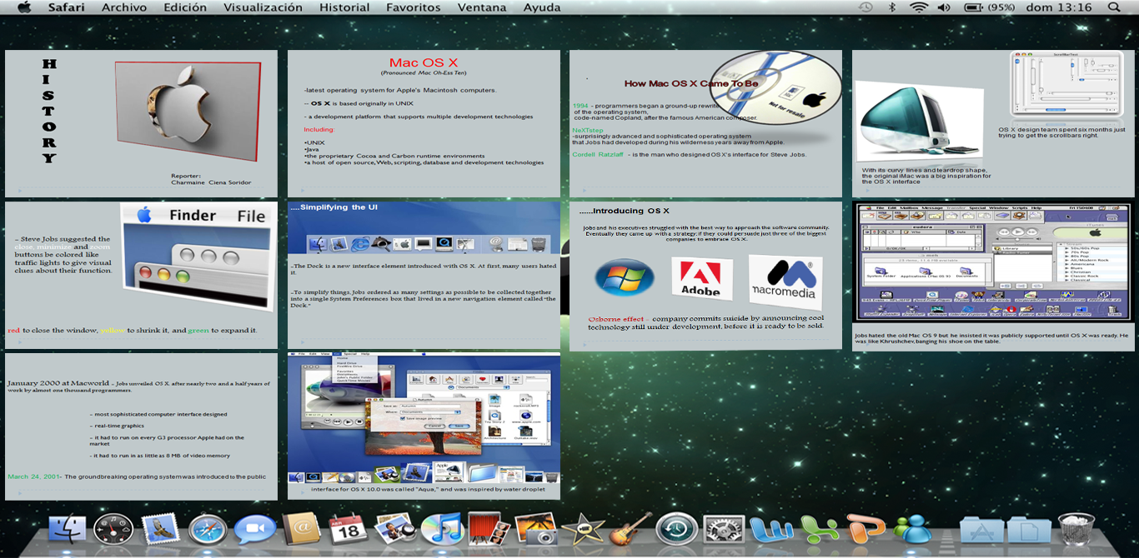Click the Macromedia logo on introducing OS X slide

pyautogui.click(x=785, y=282)
